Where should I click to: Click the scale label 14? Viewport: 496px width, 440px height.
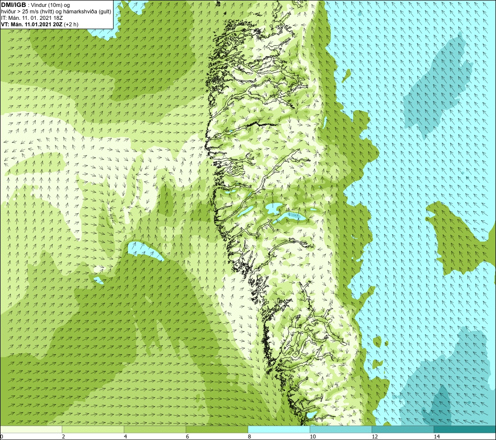[437, 437]
